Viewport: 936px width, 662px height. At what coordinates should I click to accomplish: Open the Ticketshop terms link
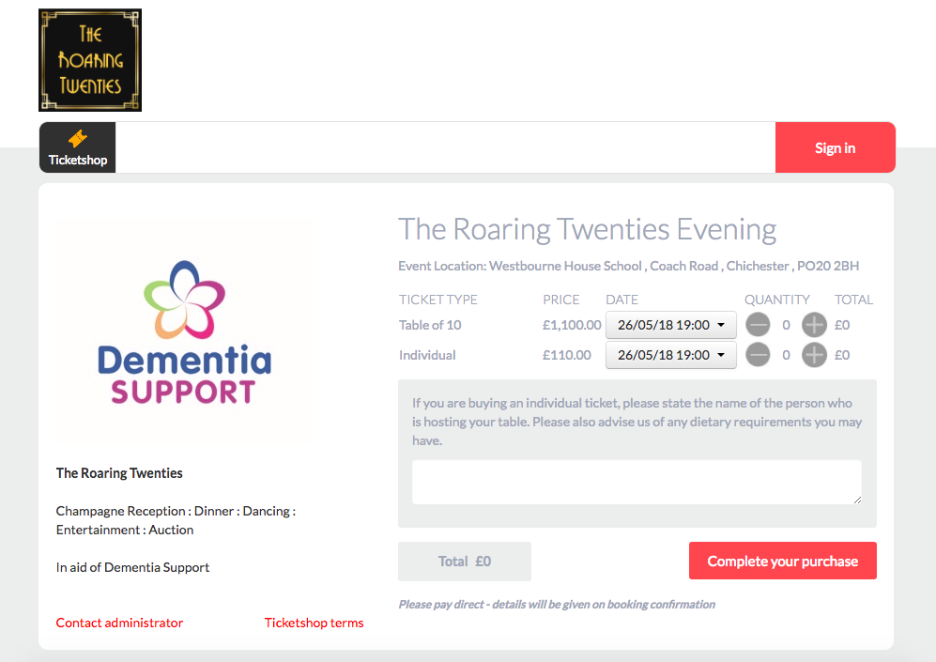314,623
